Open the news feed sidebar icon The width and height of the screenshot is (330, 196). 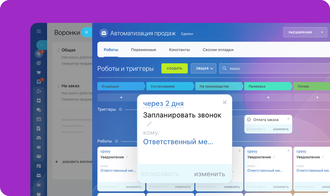tap(39, 100)
